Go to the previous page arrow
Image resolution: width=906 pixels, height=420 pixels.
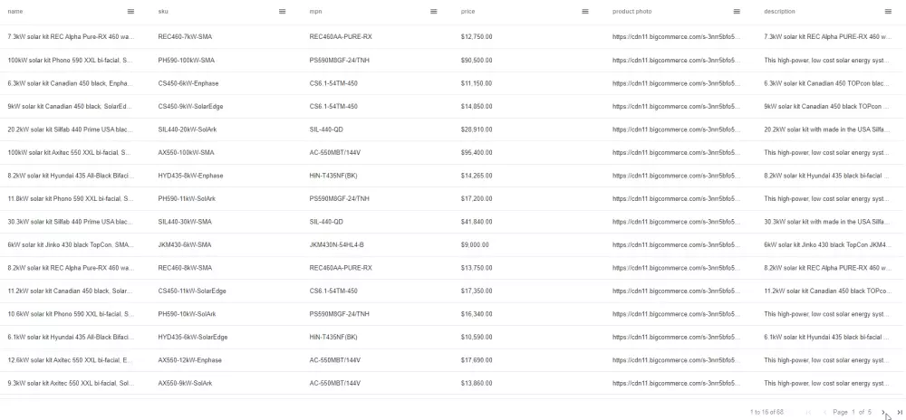(824, 412)
